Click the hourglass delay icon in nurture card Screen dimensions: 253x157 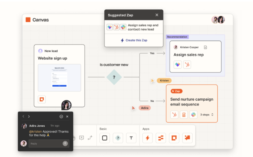[x=184, y=115]
